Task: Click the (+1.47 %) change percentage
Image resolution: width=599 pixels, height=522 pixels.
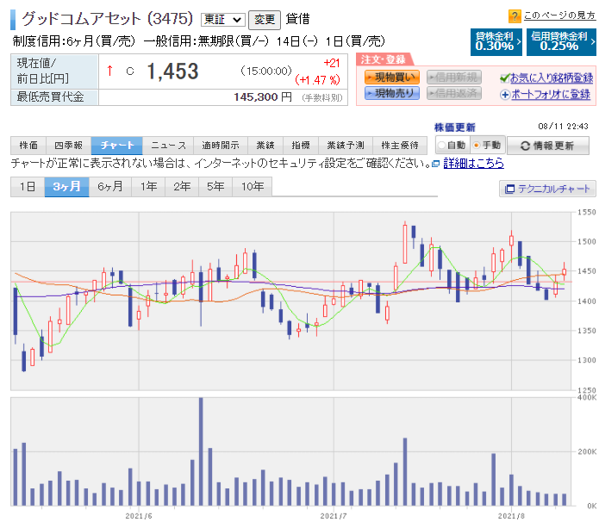Action: pos(317,80)
